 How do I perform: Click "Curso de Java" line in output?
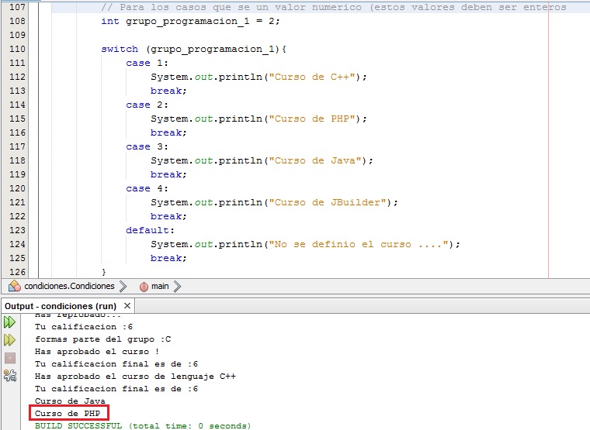tap(70, 401)
